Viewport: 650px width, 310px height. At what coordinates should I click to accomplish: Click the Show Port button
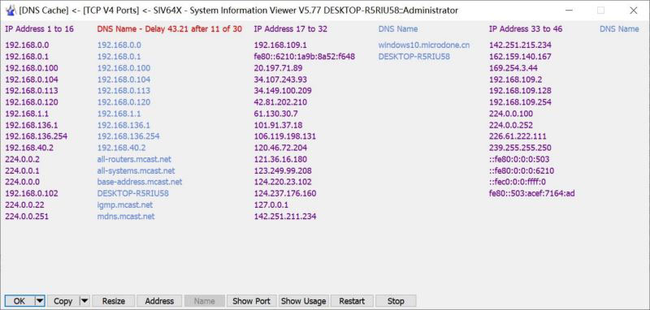pyautogui.click(x=252, y=301)
